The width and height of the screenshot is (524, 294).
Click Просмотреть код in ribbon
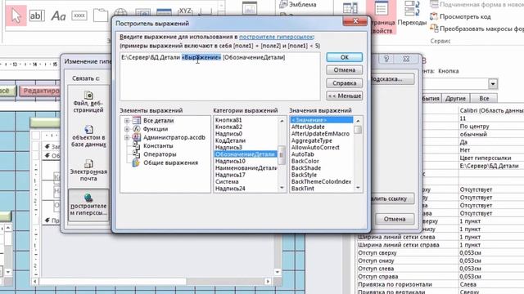pos(460,16)
